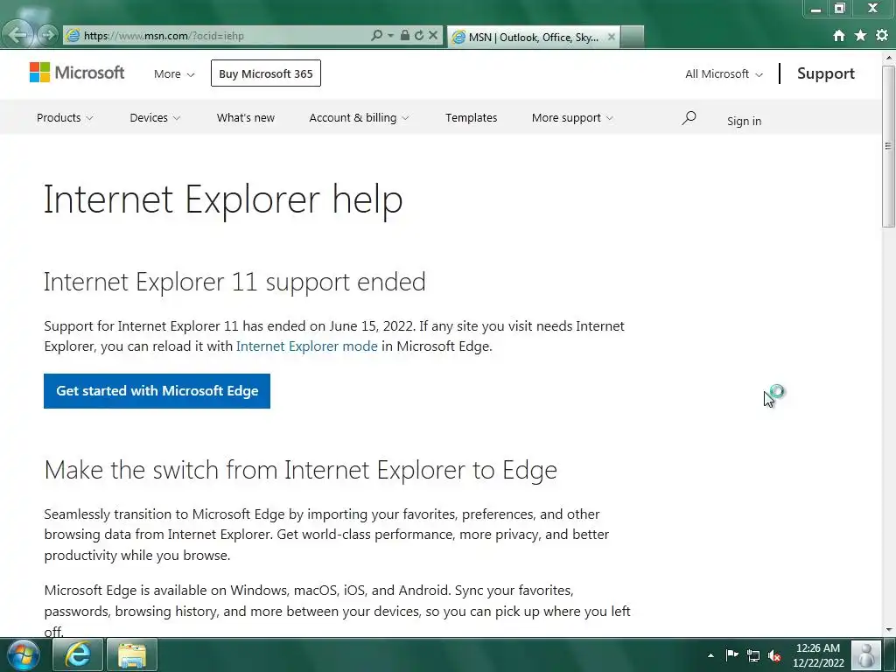The height and width of the screenshot is (672, 896).
Task: Click the Home icon in browser toolbar
Action: [839, 35]
